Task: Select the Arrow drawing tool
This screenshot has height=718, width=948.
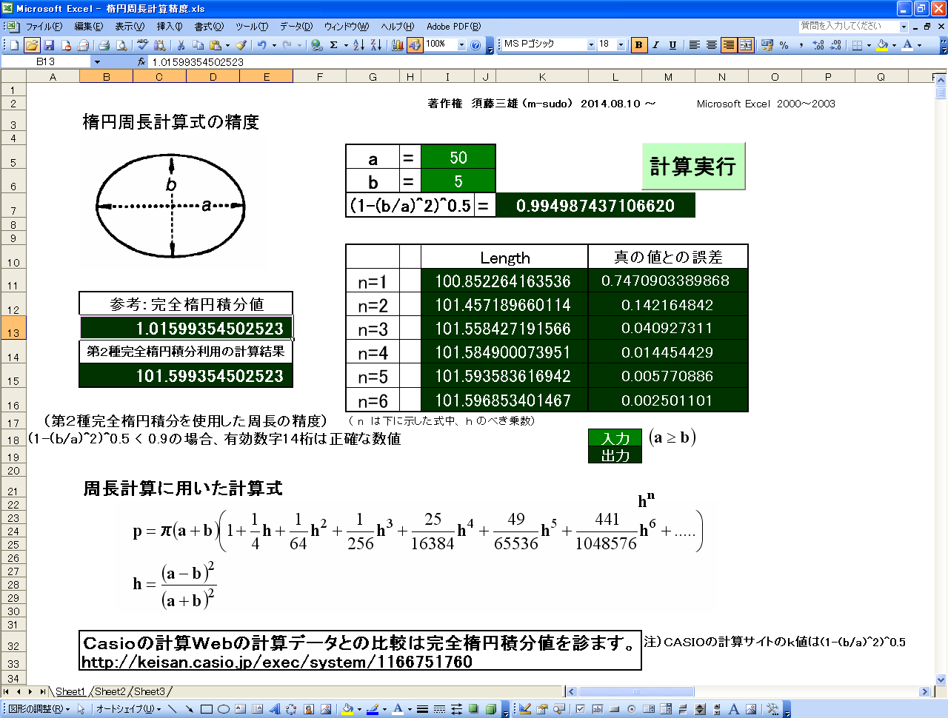Action: tap(189, 709)
